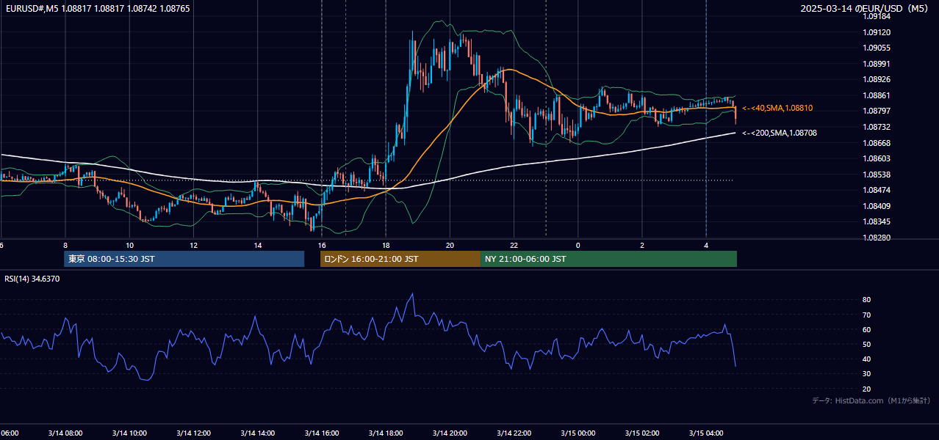Click RSI scale value 80
Screen dimensions: 939x440
point(866,300)
